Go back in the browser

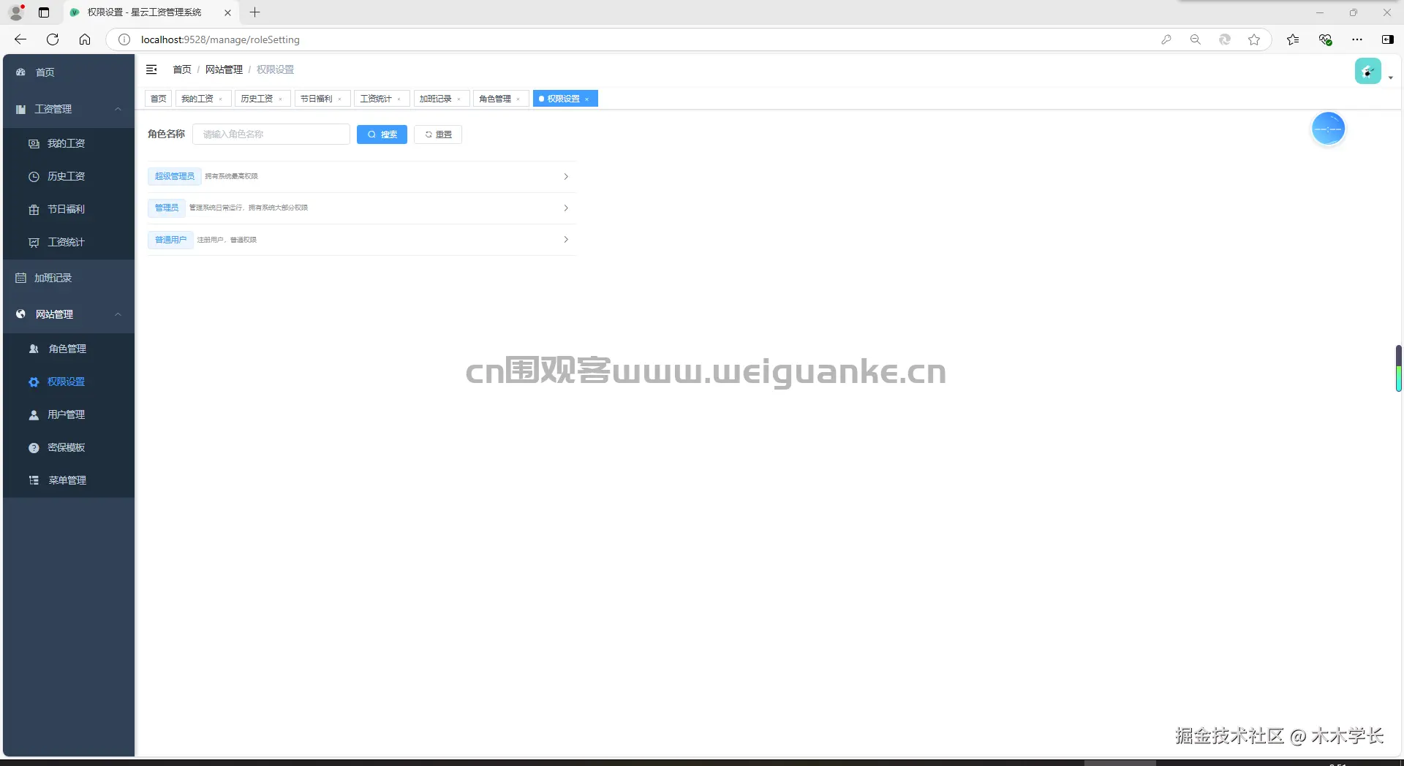(x=20, y=39)
